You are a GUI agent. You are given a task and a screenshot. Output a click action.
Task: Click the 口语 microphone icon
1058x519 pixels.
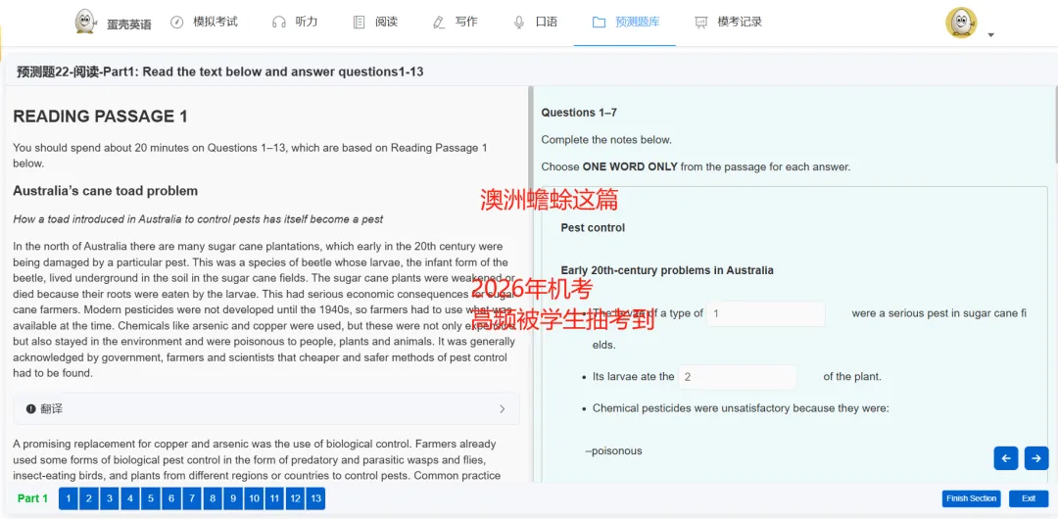[519, 23]
